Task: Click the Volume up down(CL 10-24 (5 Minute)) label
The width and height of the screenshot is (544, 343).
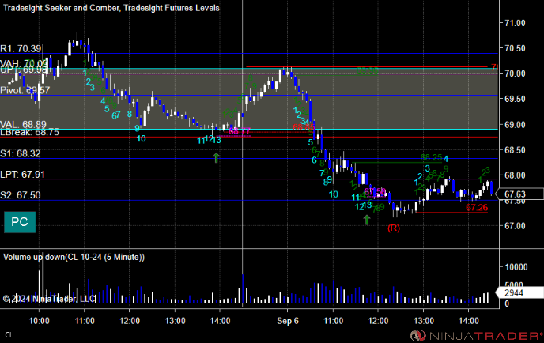Action: [x=74, y=257]
